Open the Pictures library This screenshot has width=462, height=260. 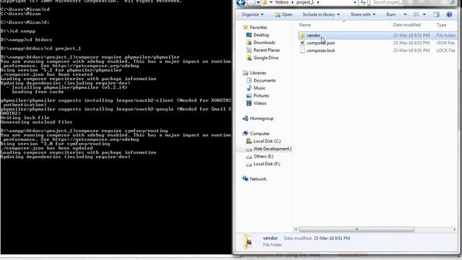pos(261,96)
